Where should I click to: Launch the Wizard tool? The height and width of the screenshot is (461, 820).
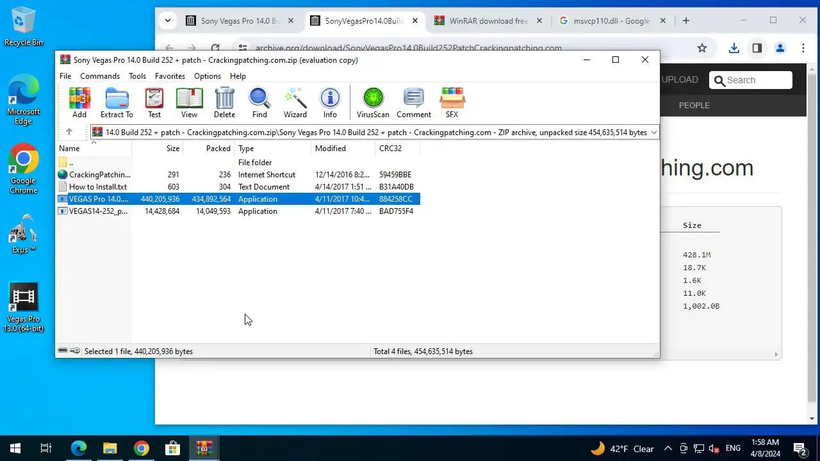tap(295, 103)
